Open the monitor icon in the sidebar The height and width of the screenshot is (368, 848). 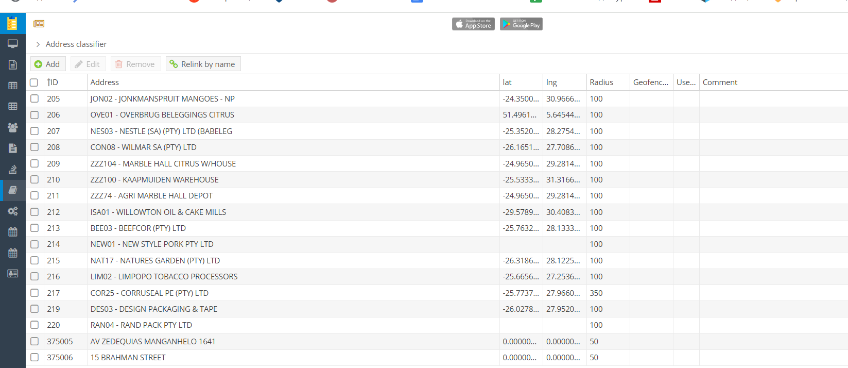12,44
